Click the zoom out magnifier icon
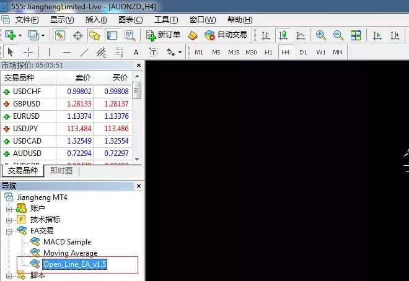Image resolution: width=409 pixels, height=281 pixels. (x=338, y=35)
